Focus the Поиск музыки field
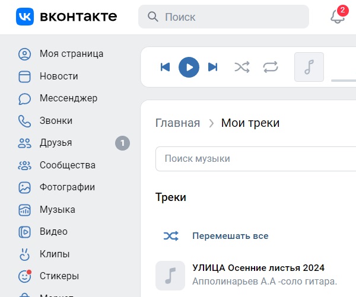Image resolution: width=356 pixels, height=297 pixels. point(256,159)
